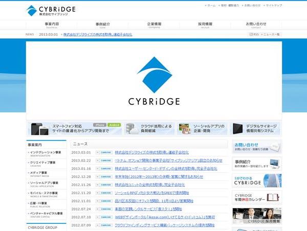Open the クラウド活用による負荷軽減 banner
The width and height of the screenshot is (307, 231).
[x=149, y=129]
